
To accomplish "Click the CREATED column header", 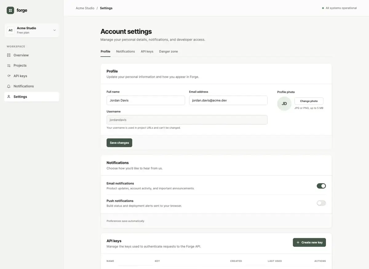I will (236, 261).
